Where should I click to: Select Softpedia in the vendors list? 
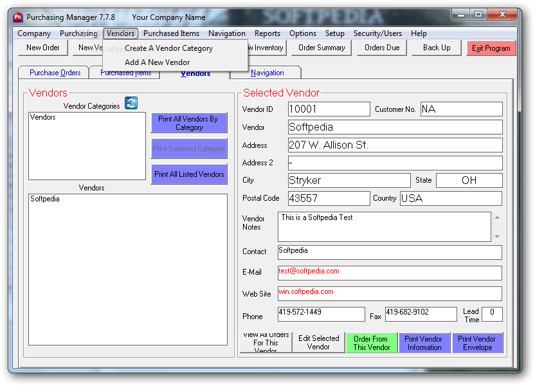[x=128, y=199]
